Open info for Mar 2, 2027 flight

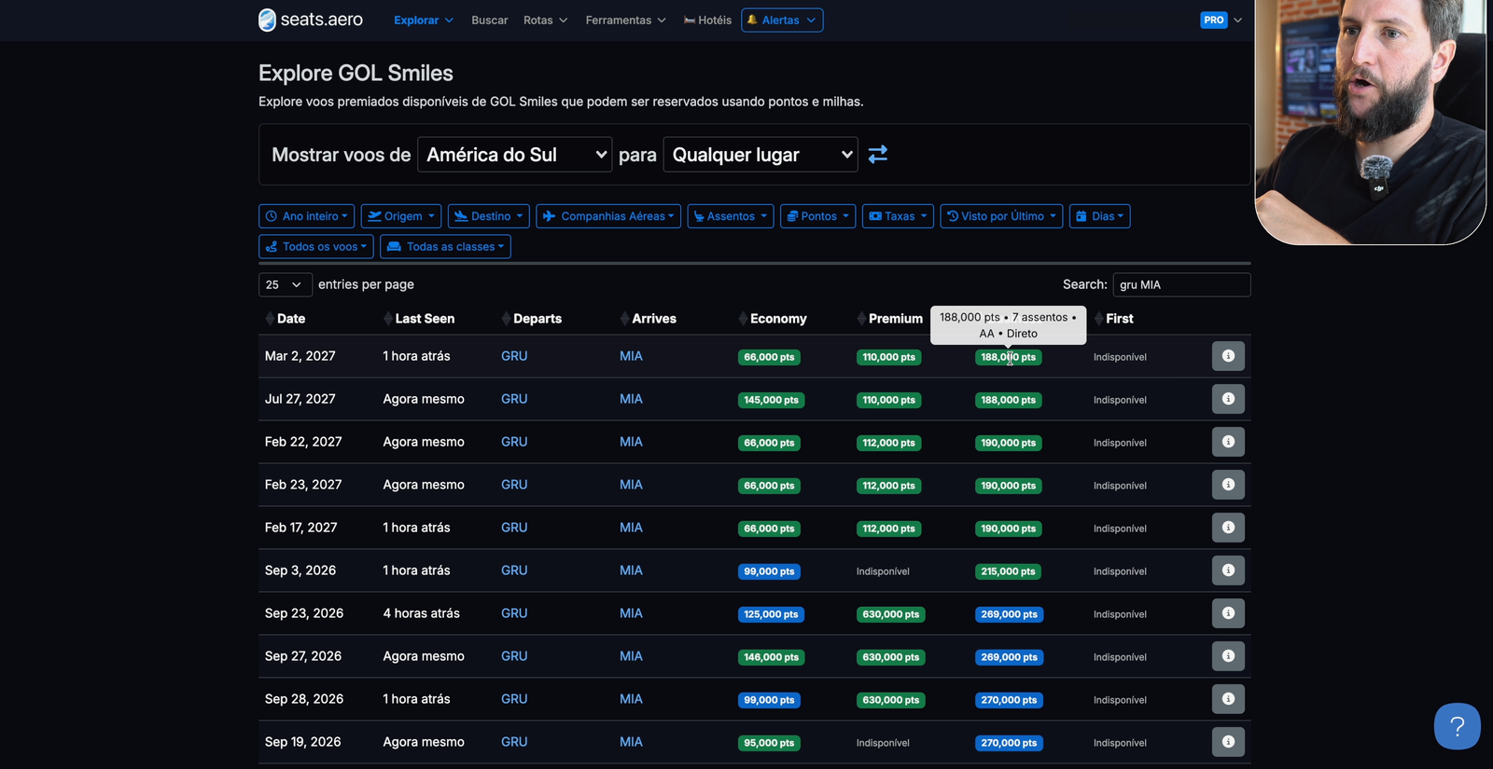pyautogui.click(x=1228, y=356)
